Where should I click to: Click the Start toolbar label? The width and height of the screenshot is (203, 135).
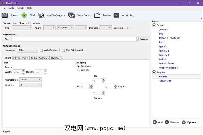[x=32, y=15]
